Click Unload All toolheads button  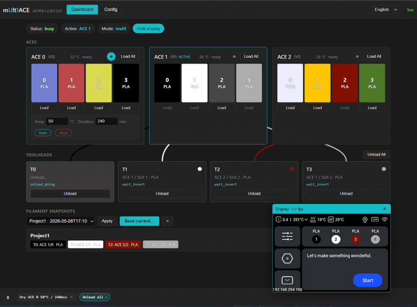tap(376, 155)
